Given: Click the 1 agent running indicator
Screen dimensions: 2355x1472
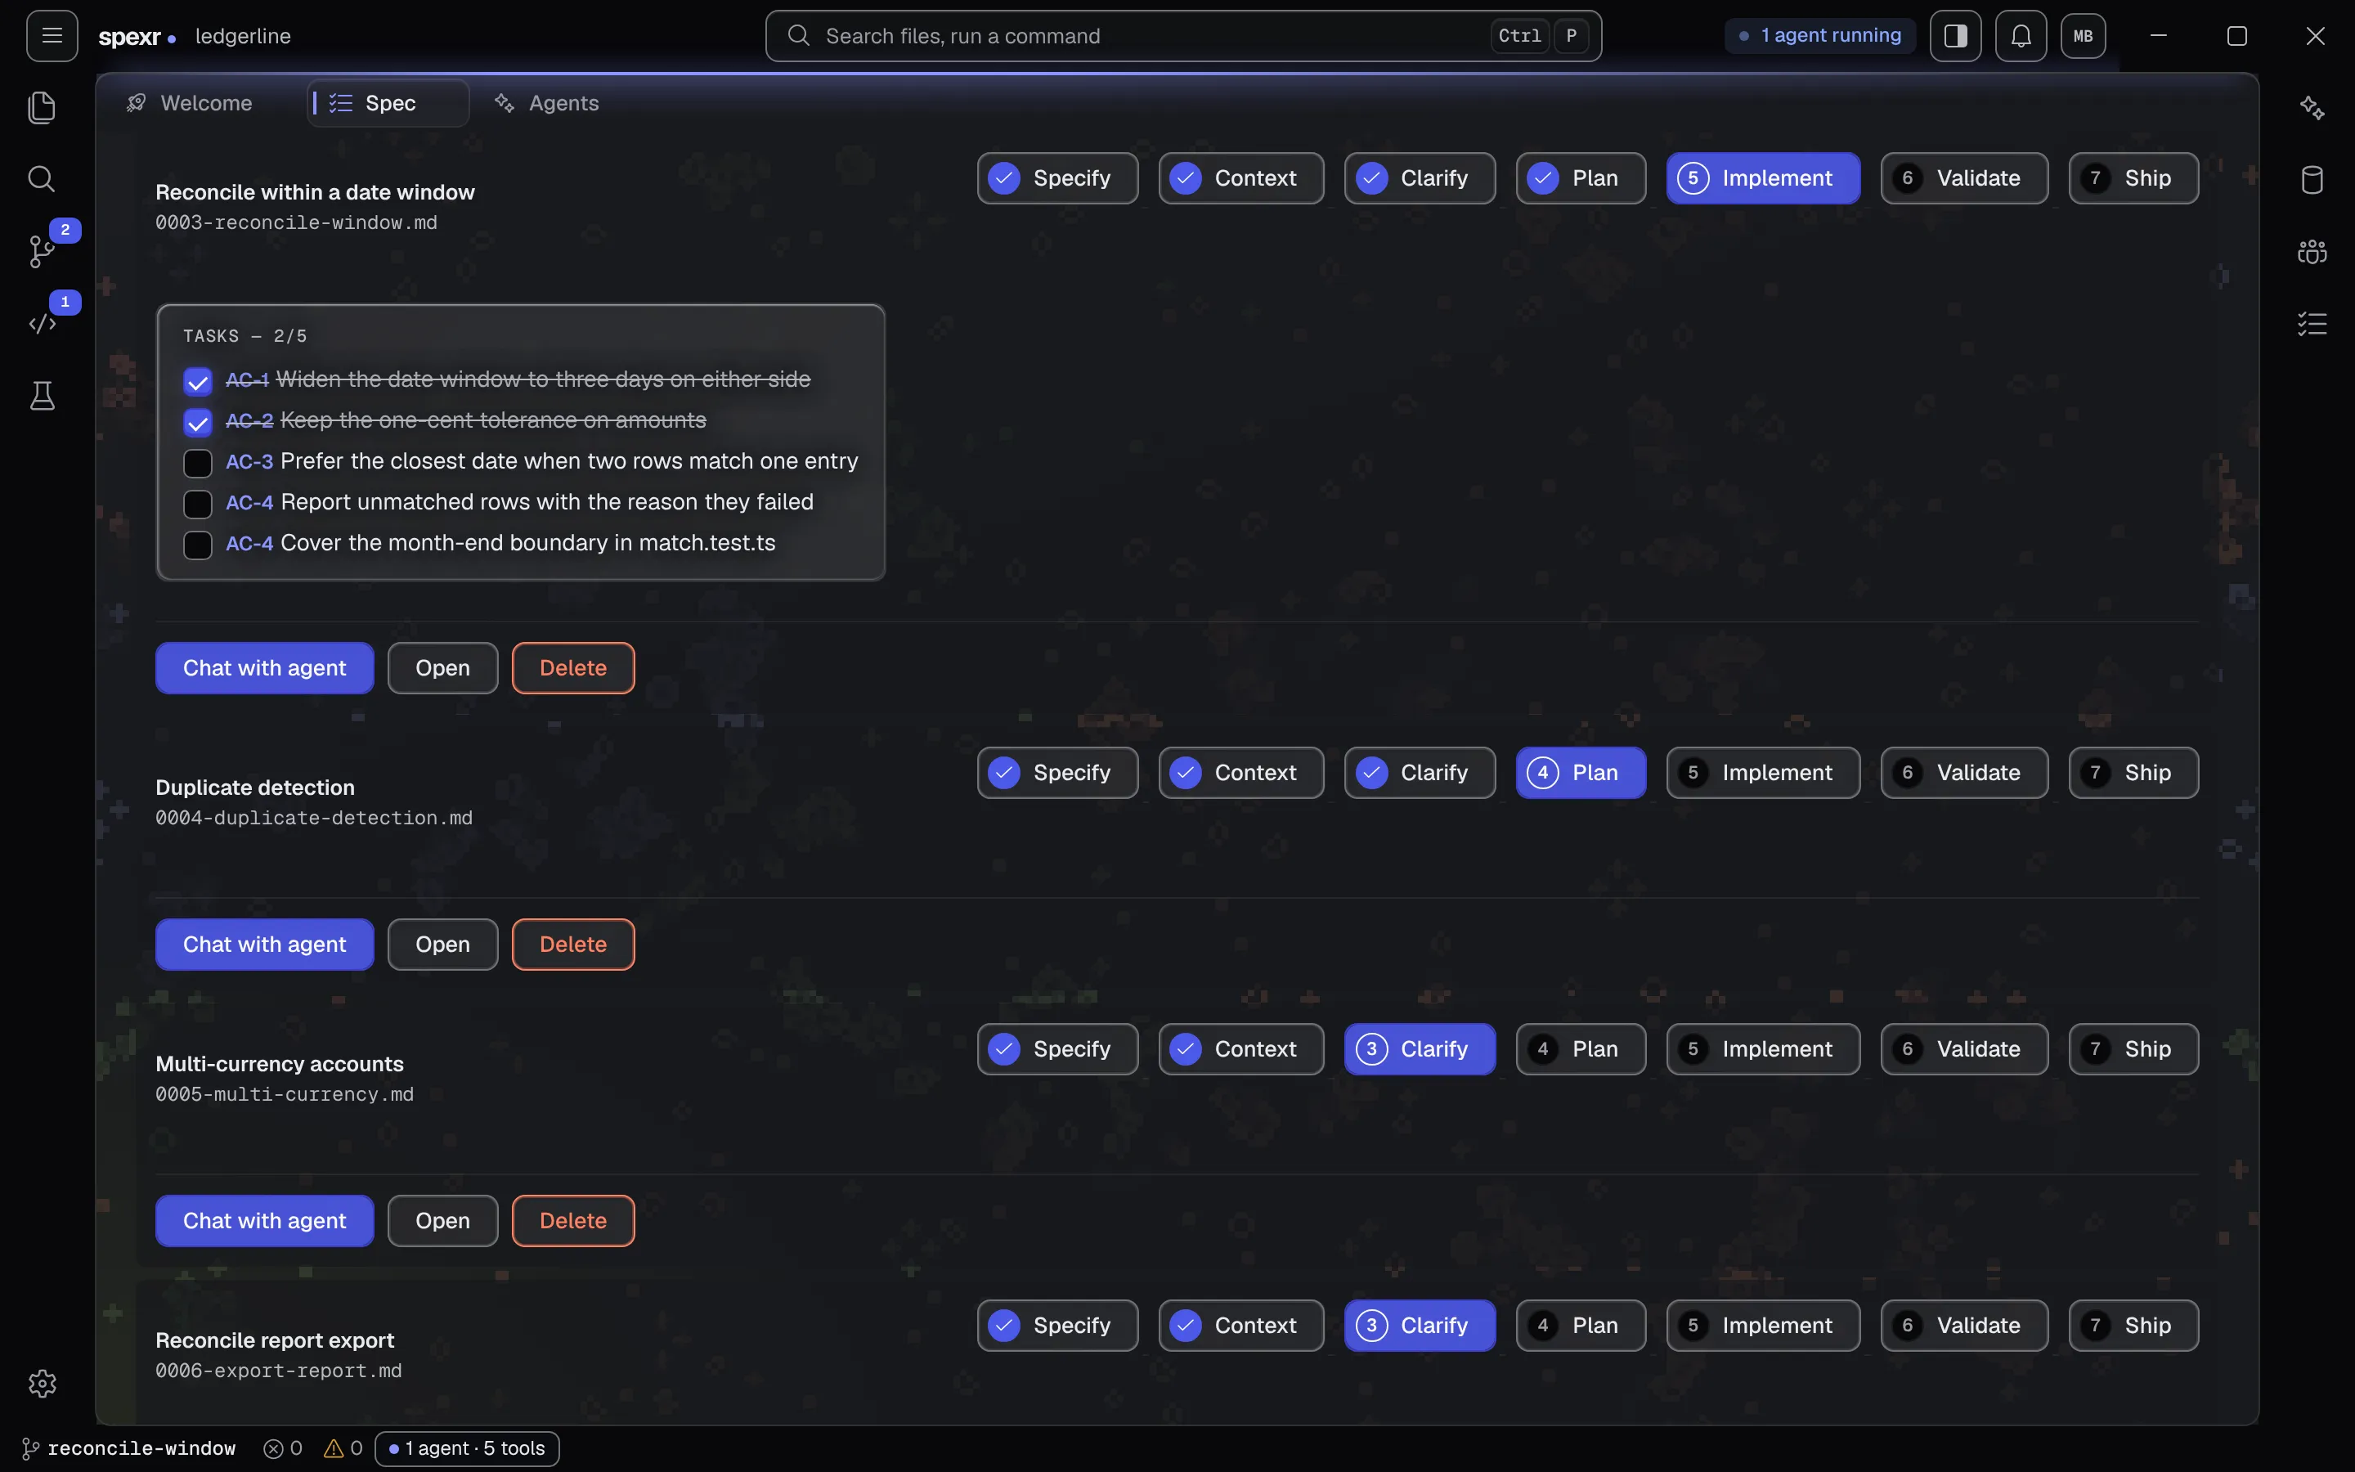Looking at the screenshot, I should tap(1819, 36).
